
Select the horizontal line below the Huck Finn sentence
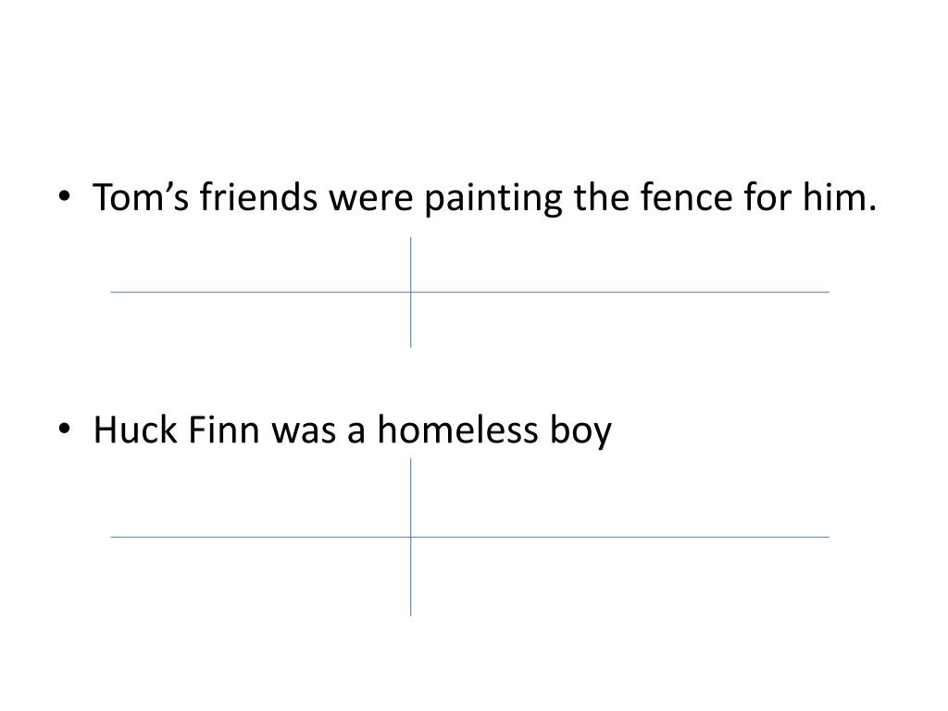point(469,537)
